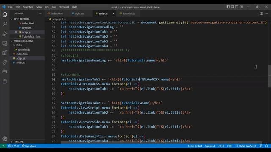Customize layout icon in title bar
The image size is (271, 152).
(241, 7)
